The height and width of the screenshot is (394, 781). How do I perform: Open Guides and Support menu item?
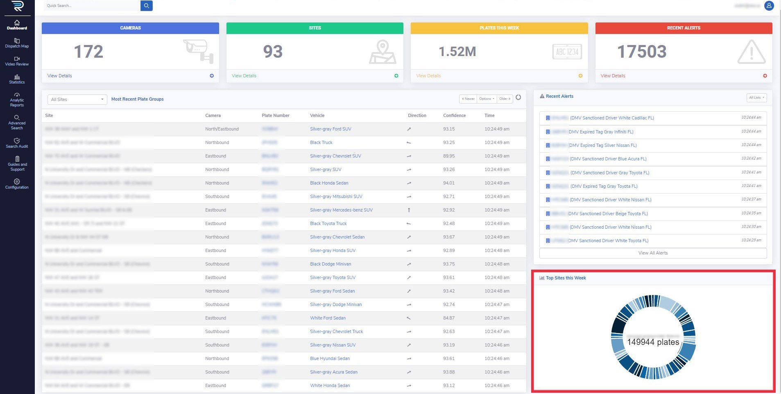coord(17,163)
